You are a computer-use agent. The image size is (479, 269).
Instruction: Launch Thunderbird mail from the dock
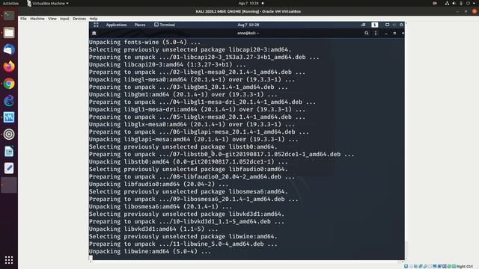[9, 49]
